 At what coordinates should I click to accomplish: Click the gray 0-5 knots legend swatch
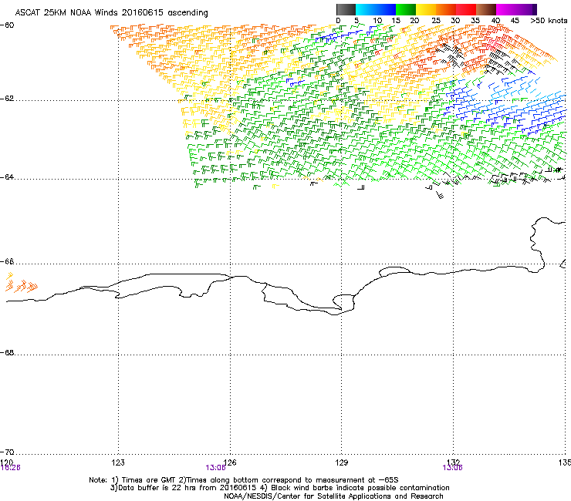point(346,9)
